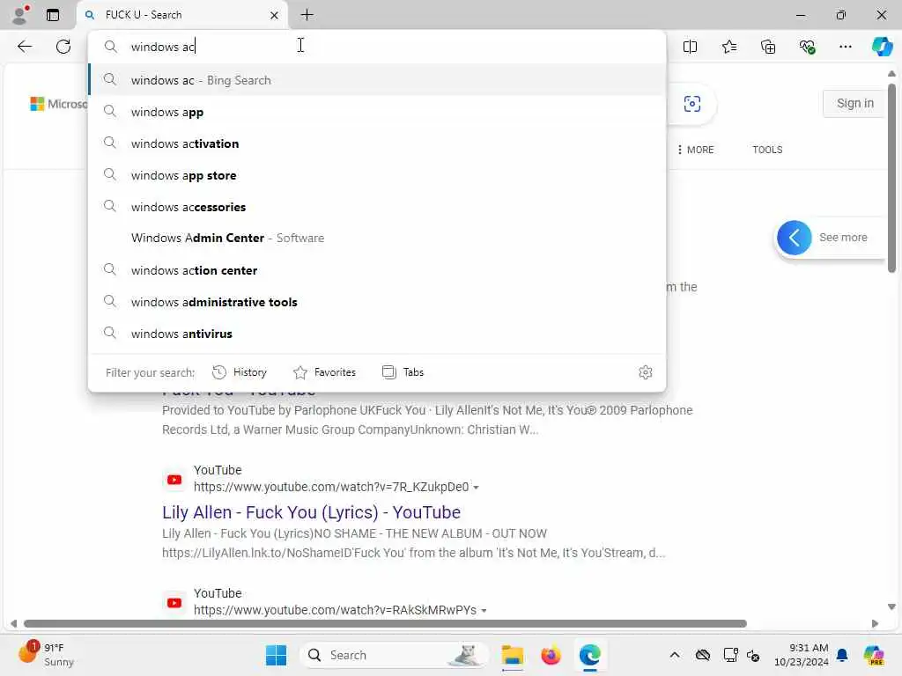Click See more text in side panel
This screenshot has width=902, height=676.
click(x=843, y=238)
